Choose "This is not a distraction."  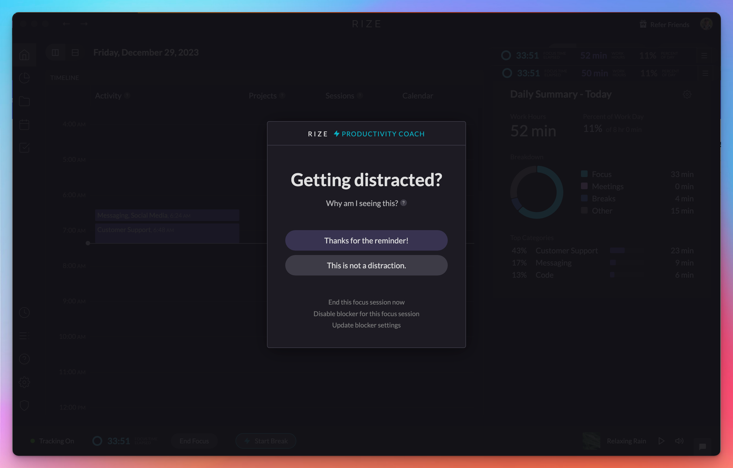(x=366, y=265)
